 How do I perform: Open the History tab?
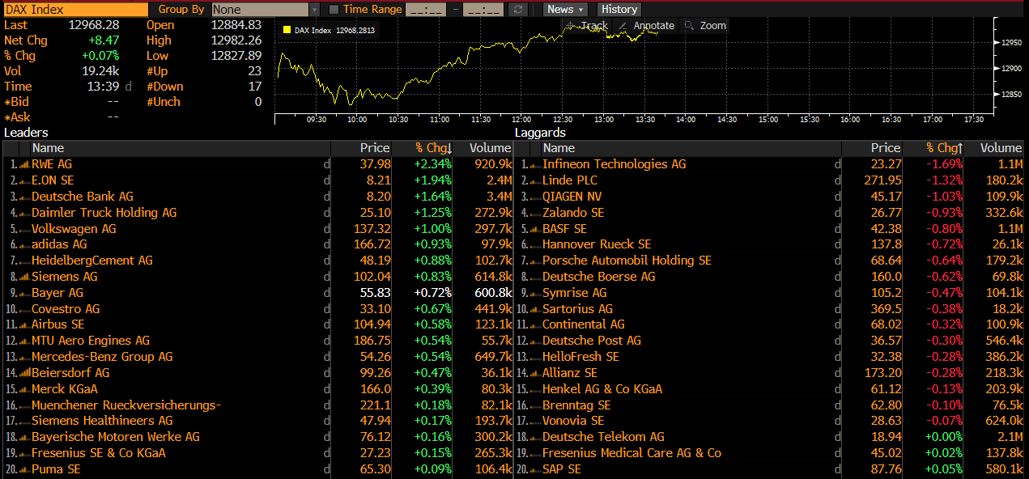619,10
